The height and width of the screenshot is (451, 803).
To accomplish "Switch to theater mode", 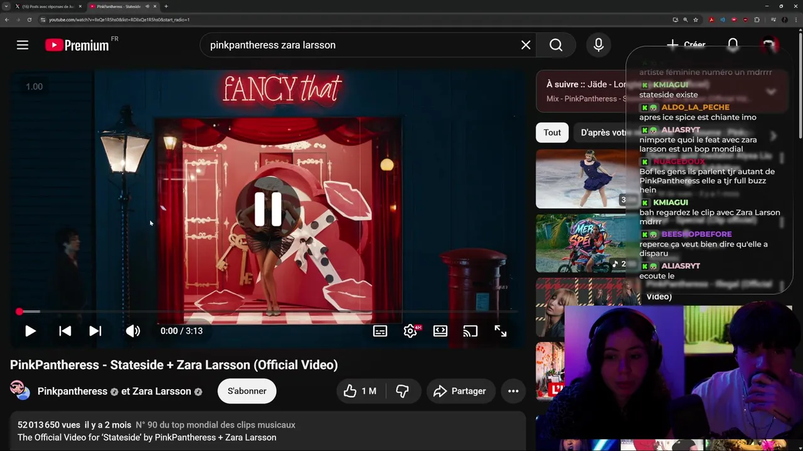I will coord(440,331).
